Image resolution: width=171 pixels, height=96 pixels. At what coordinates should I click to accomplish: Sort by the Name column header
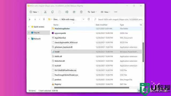[x=56, y=25]
